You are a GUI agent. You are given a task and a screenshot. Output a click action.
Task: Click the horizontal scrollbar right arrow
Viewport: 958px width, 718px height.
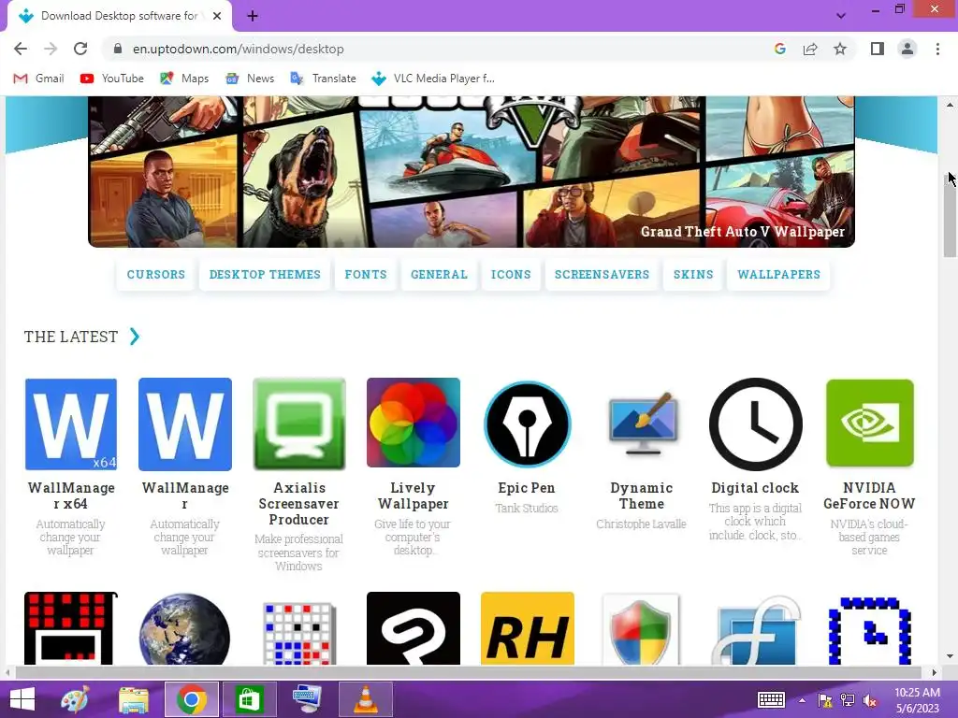pos(935,672)
